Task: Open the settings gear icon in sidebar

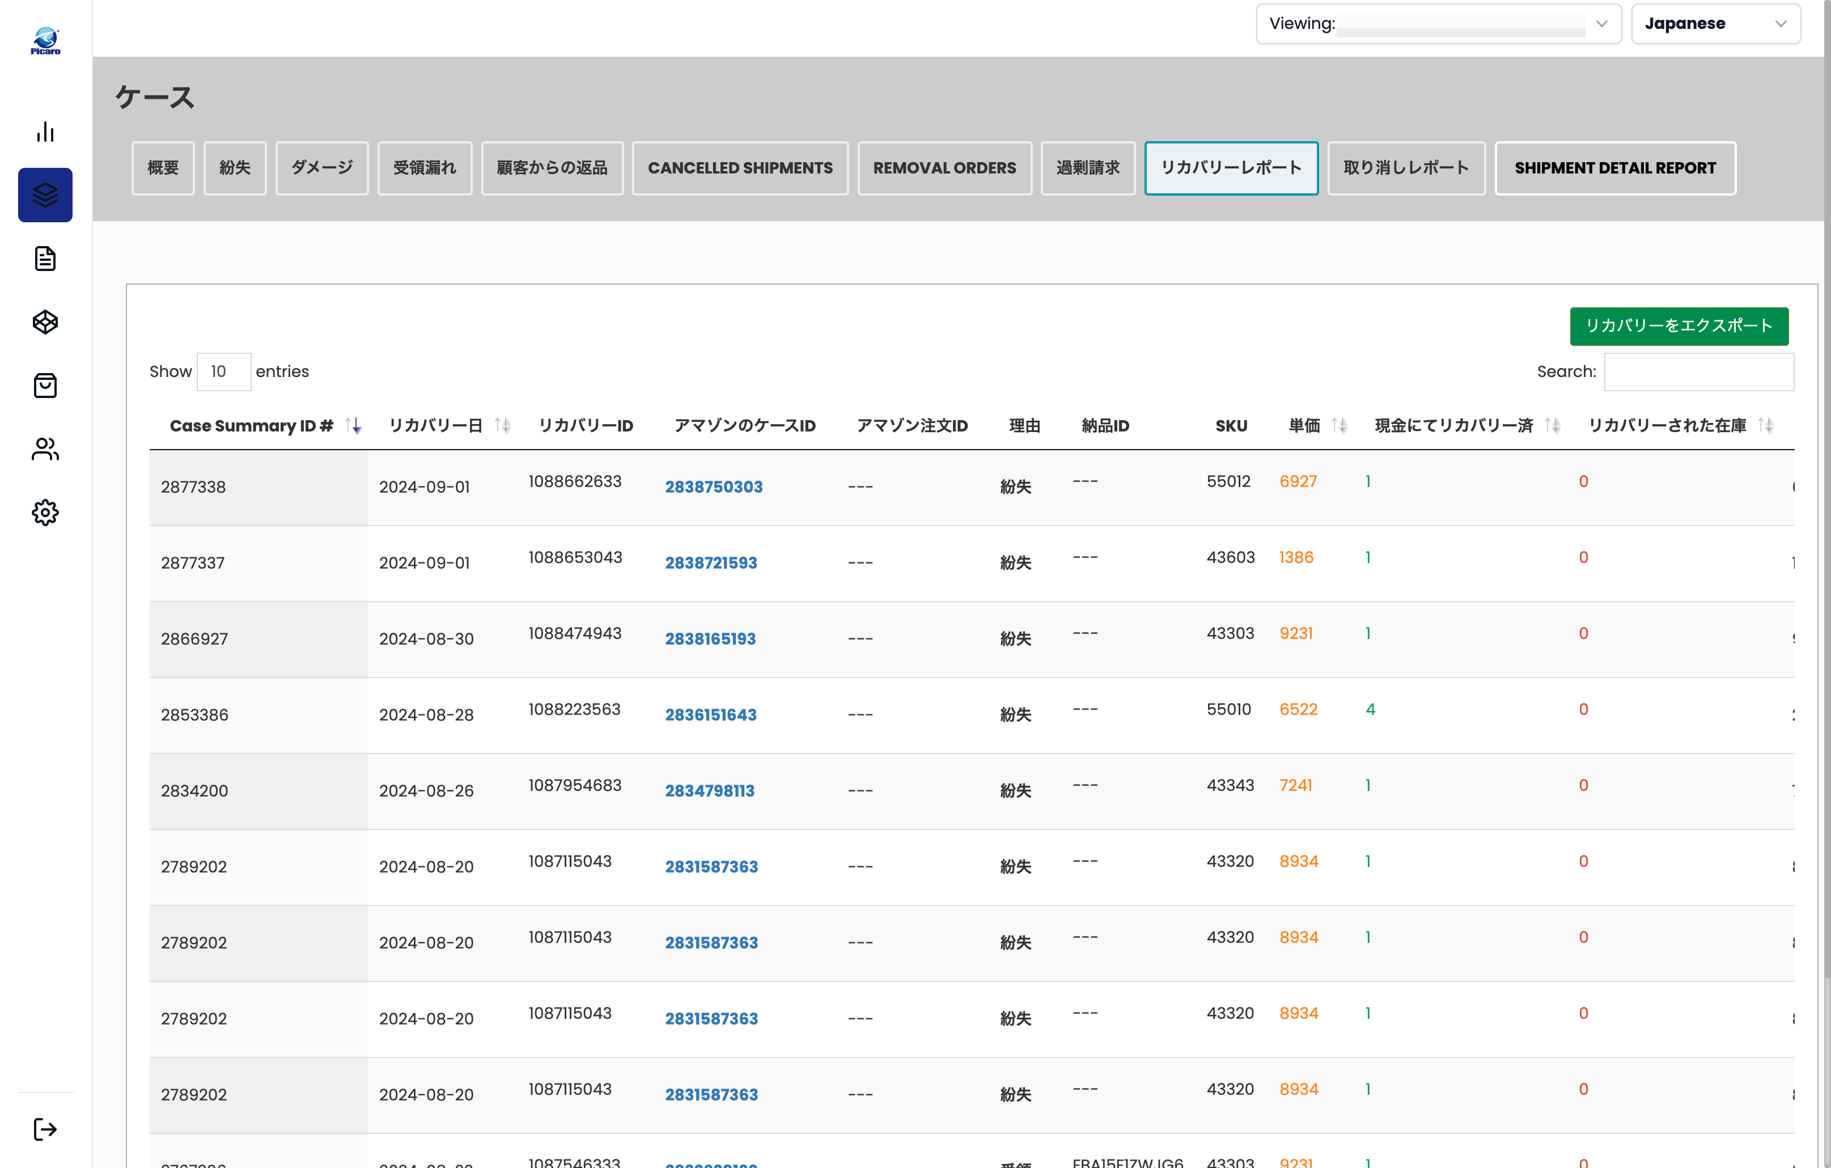Action: pyautogui.click(x=45, y=513)
